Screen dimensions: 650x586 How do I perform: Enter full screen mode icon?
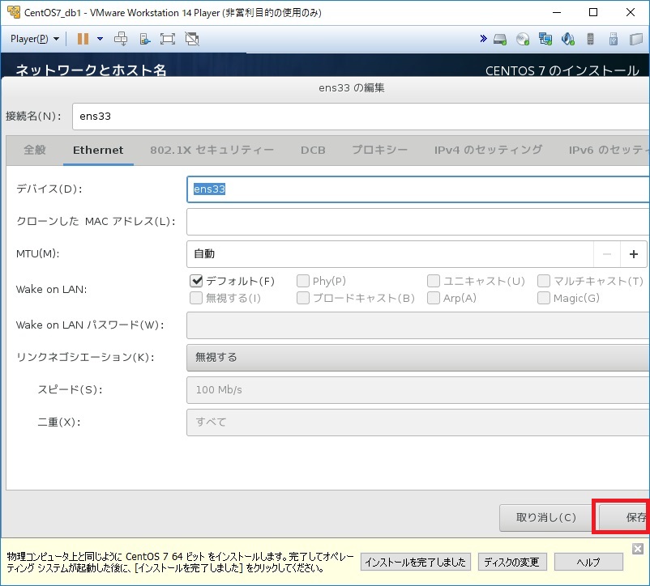click(168, 39)
